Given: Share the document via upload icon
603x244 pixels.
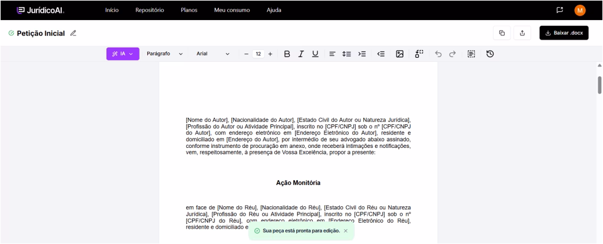Looking at the screenshot, I should tap(522, 33).
